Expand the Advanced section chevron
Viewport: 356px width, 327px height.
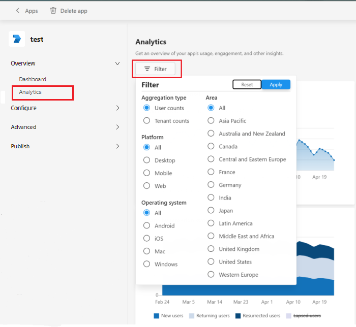[117, 127]
